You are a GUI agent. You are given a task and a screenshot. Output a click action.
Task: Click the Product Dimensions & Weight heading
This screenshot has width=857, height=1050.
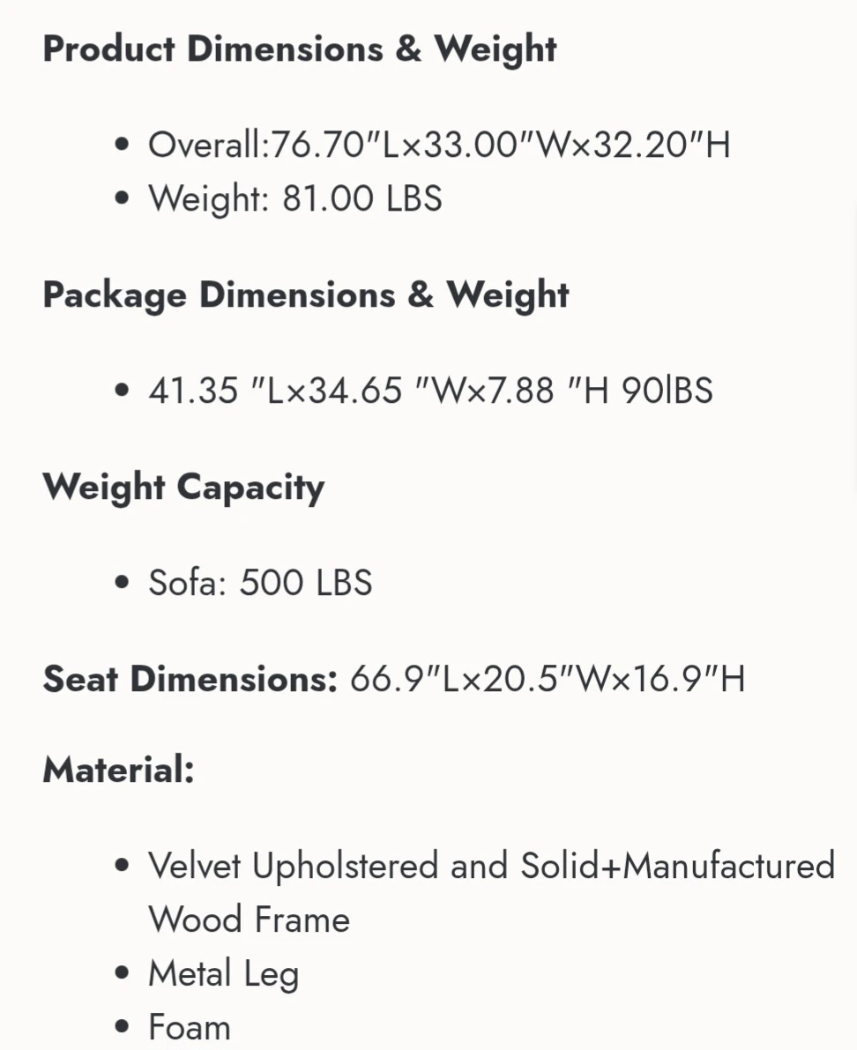coord(299,49)
